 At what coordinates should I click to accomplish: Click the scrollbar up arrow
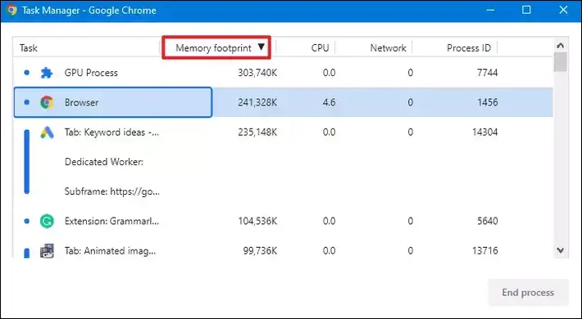point(561,46)
